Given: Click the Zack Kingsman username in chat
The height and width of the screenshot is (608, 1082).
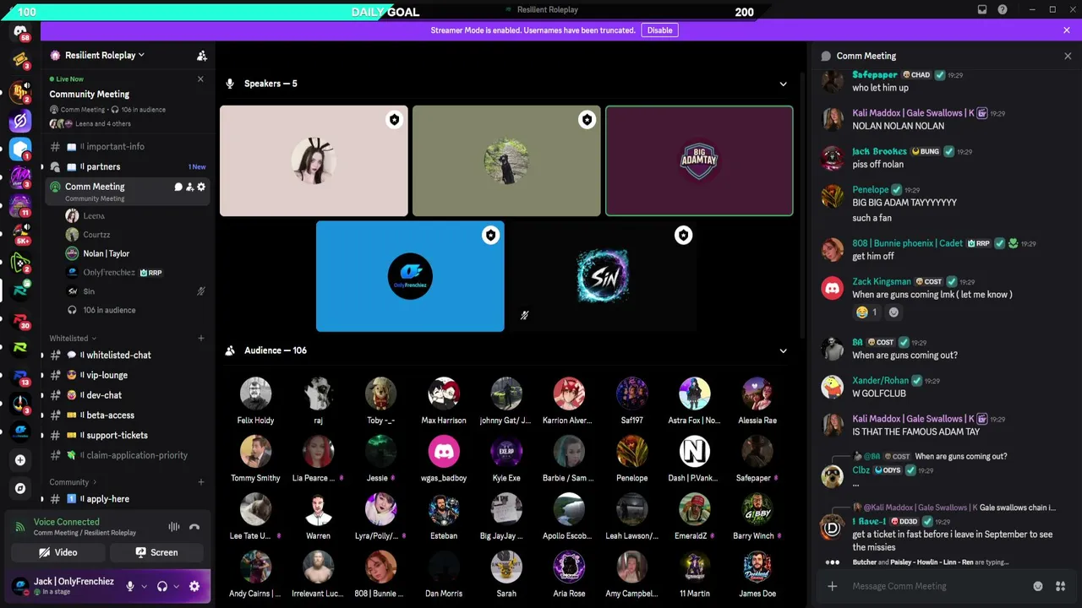Looking at the screenshot, I should tap(882, 281).
